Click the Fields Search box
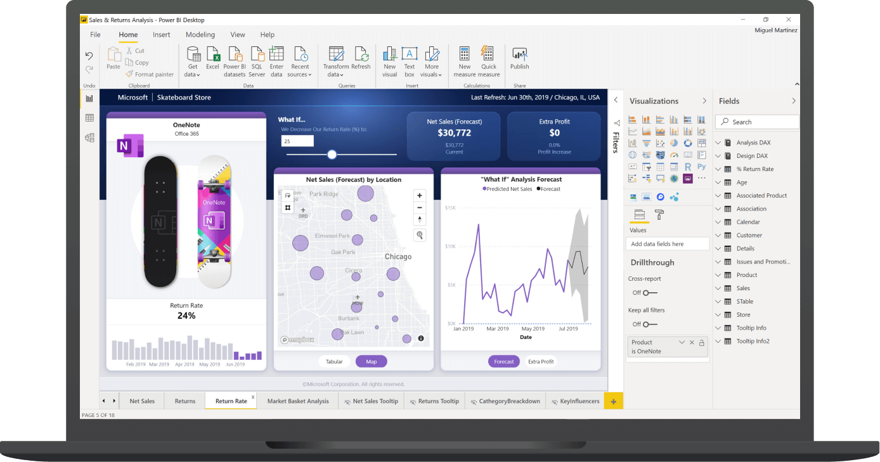Image resolution: width=880 pixels, height=462 pixels. coord(757,122)
